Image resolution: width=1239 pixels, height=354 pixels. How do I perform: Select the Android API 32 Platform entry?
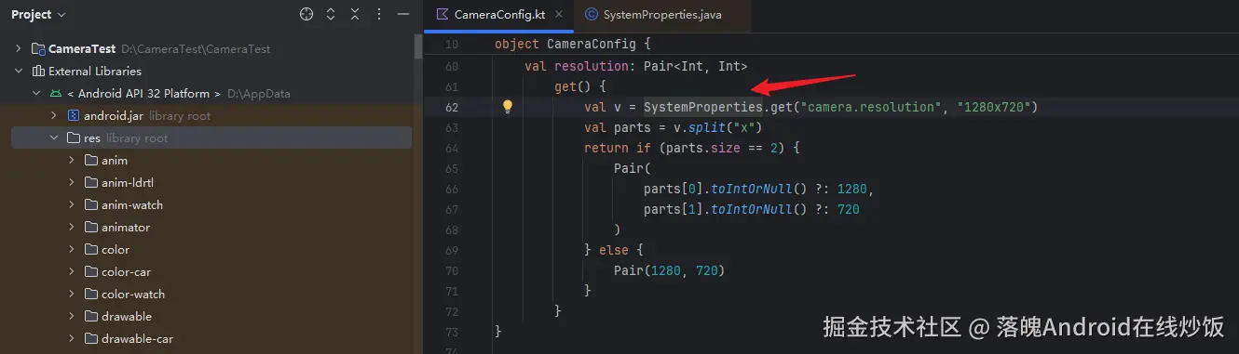coord(143,93)
